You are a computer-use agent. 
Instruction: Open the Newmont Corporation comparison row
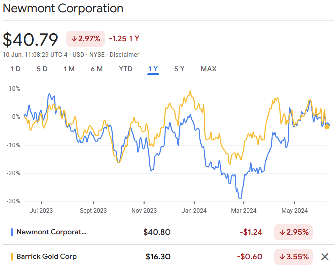coord(51,232)
